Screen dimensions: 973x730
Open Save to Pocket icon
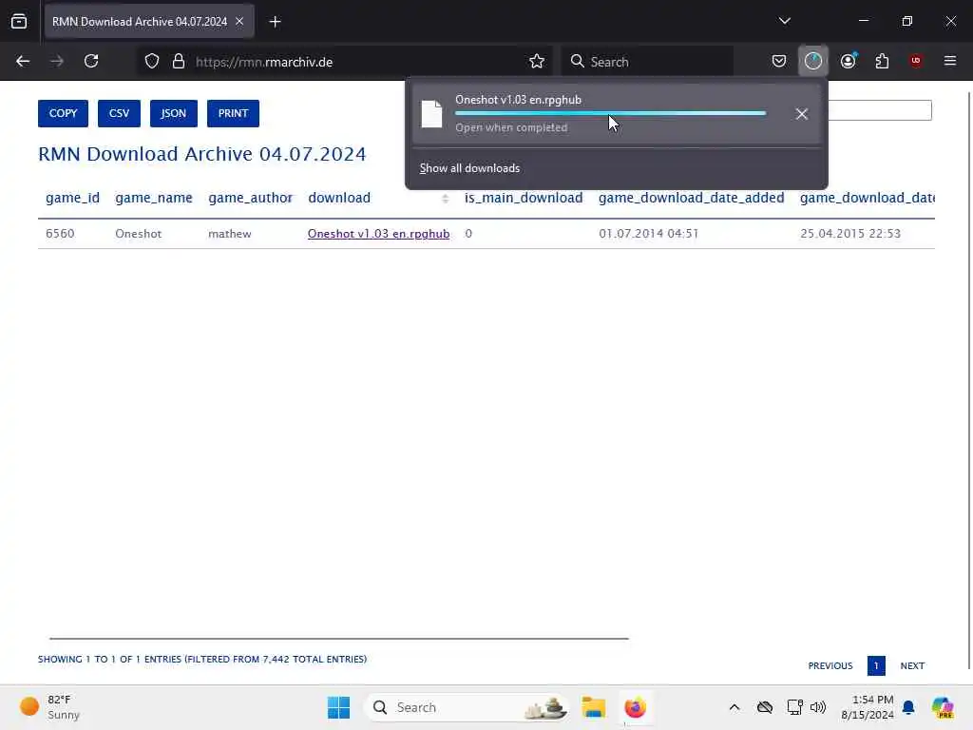pyautogui.click(x=779, y=61)
